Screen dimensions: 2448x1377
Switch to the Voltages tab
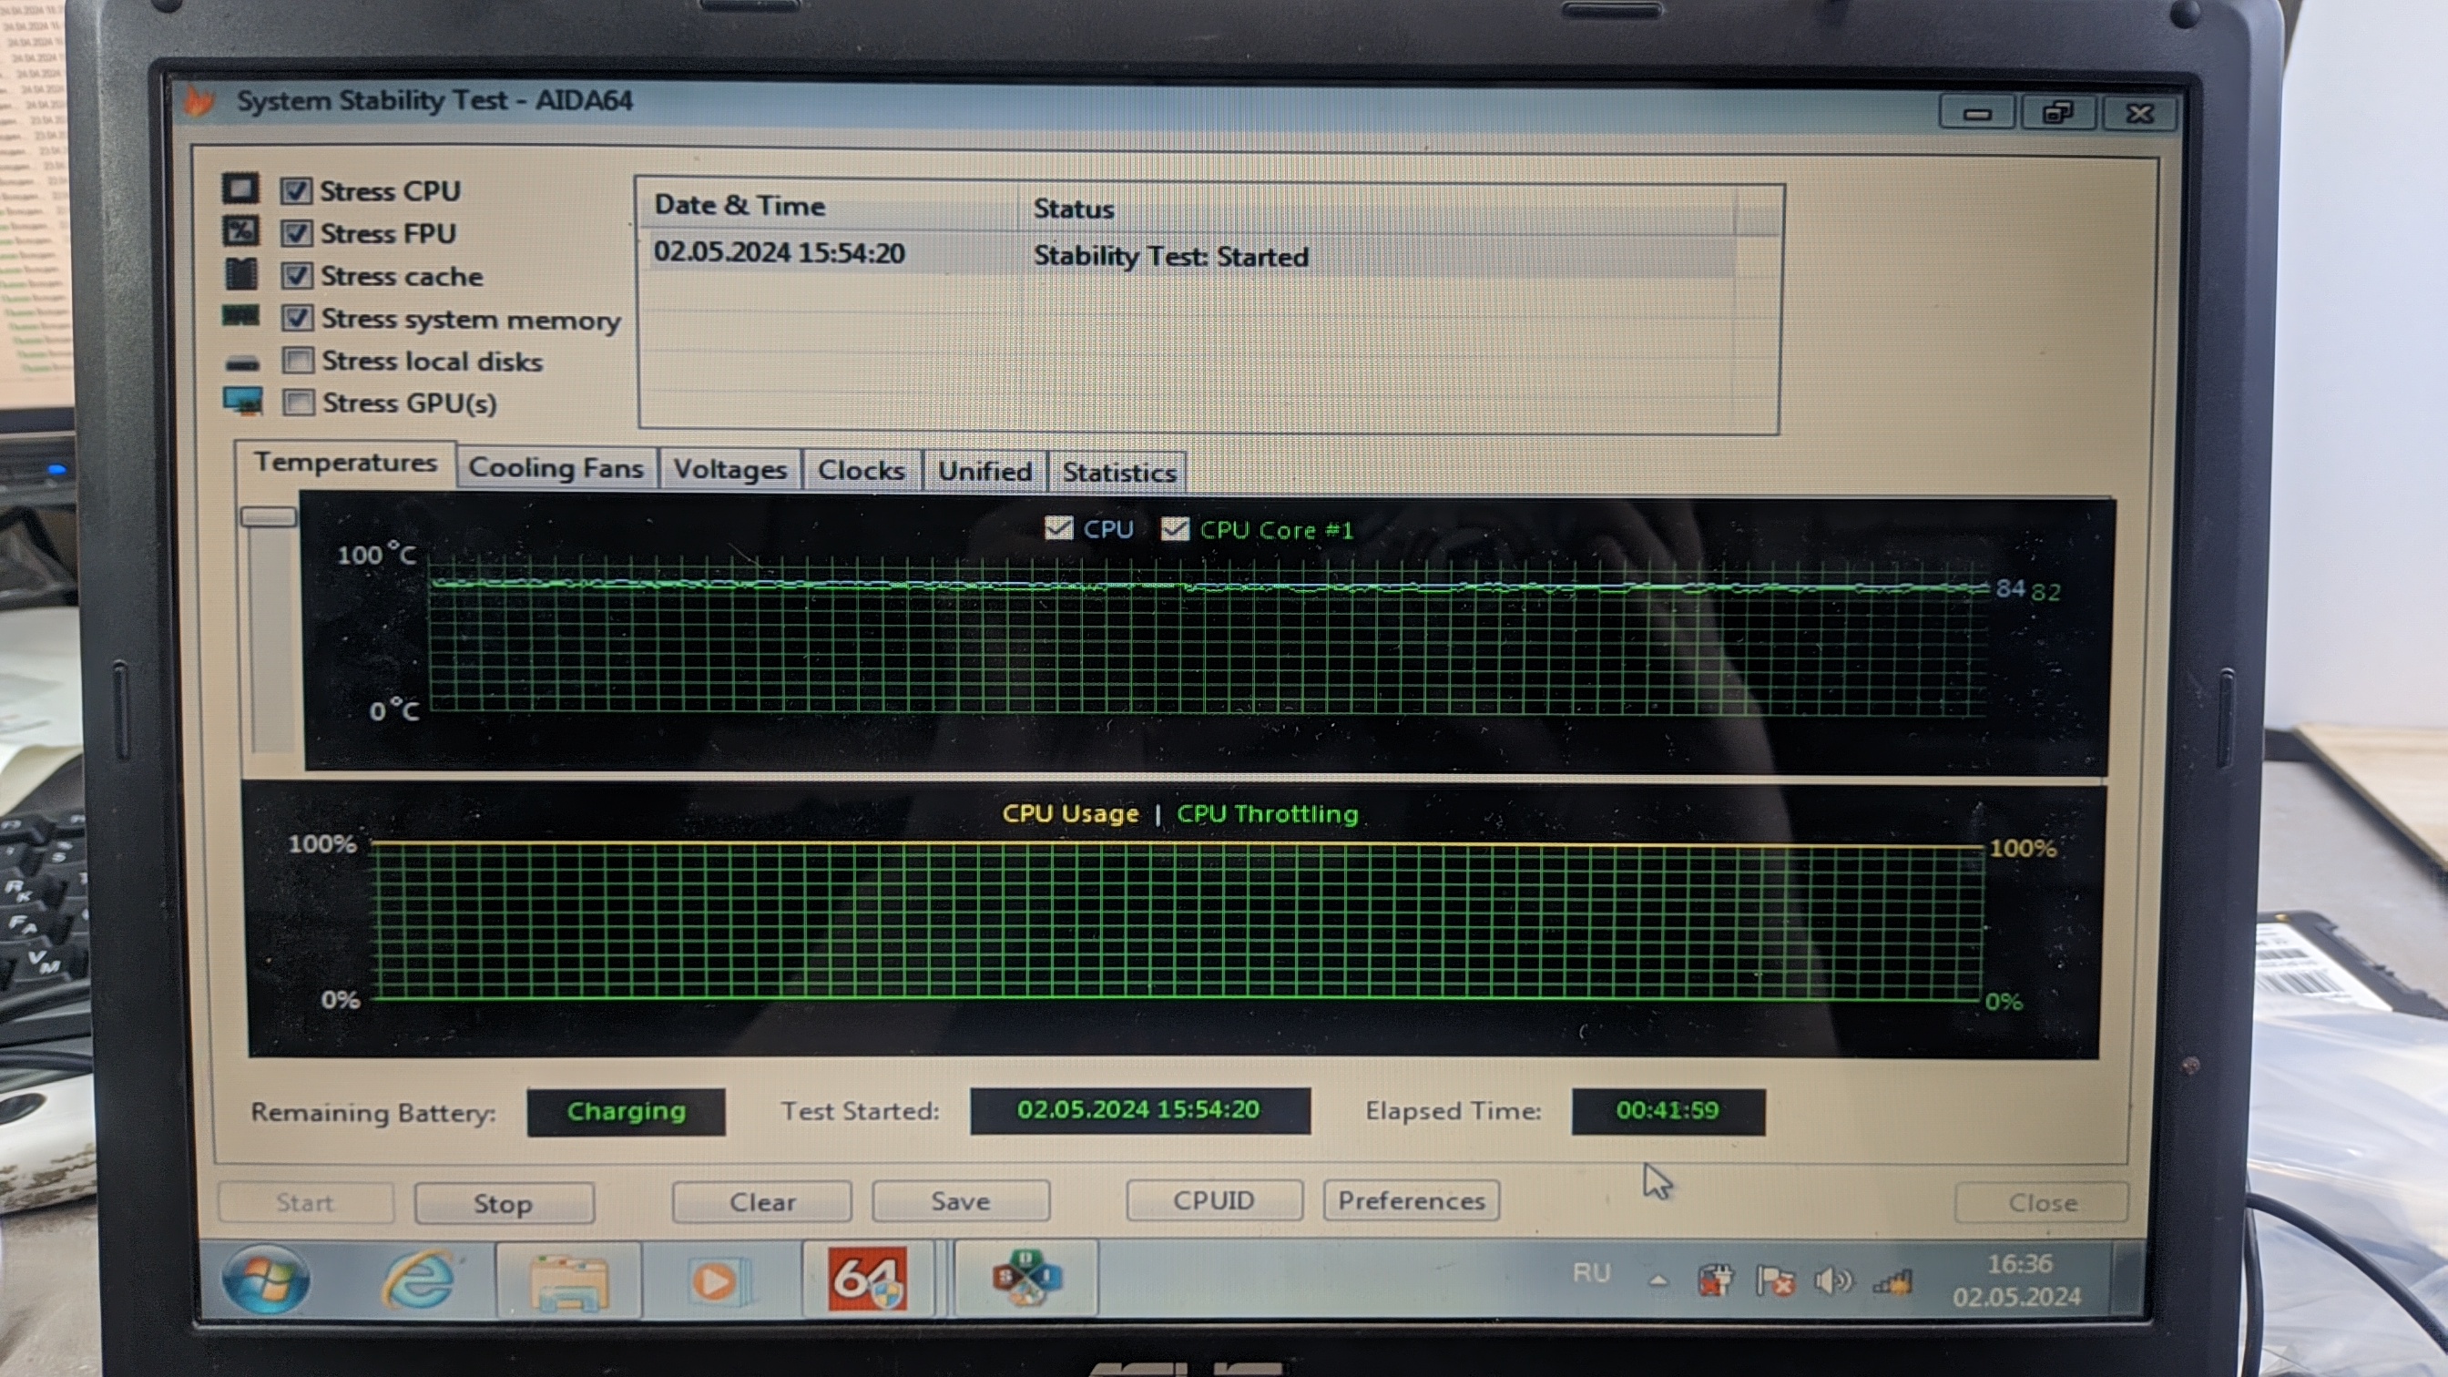(729, 469)
